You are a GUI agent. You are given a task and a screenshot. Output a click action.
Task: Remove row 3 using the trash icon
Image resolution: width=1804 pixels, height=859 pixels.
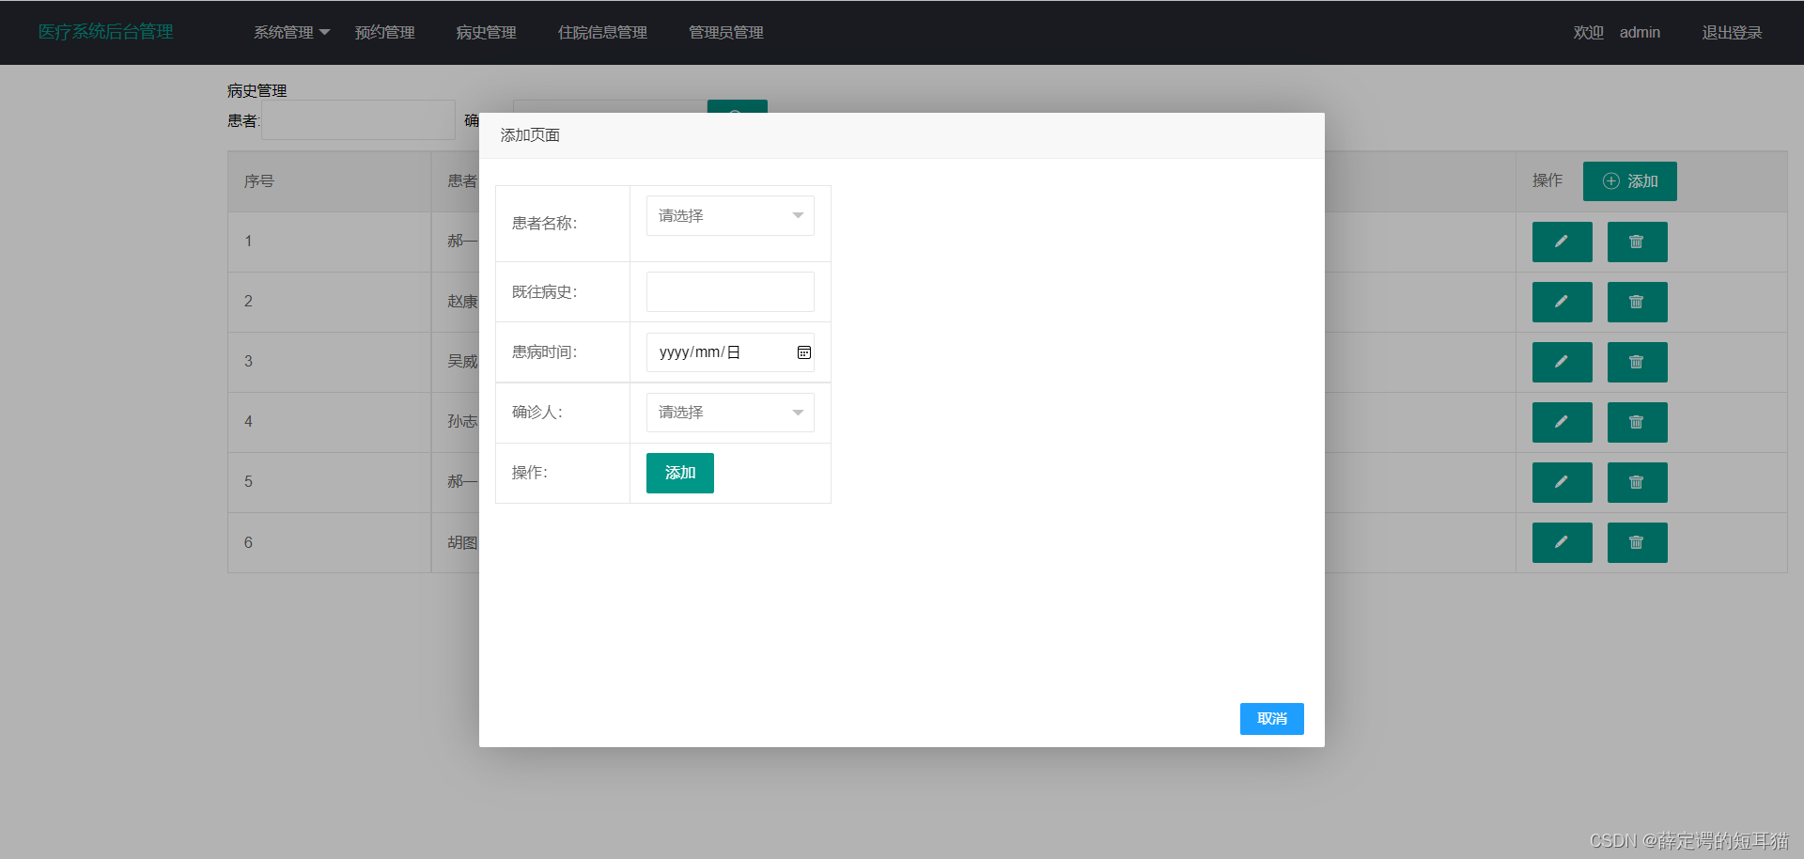click(1637, 362)
